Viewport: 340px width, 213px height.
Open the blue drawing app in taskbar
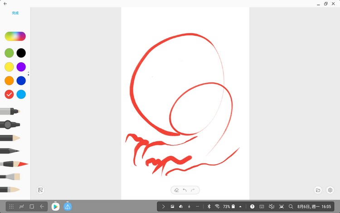point(68,207)
